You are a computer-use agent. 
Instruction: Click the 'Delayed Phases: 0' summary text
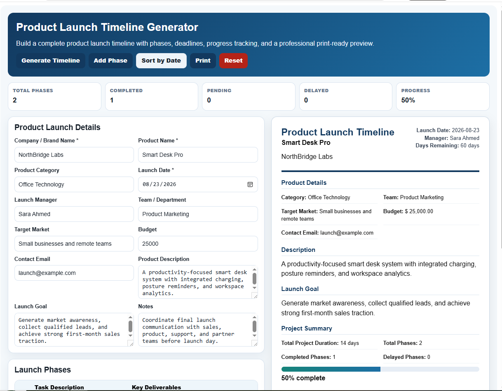(406, 357)
